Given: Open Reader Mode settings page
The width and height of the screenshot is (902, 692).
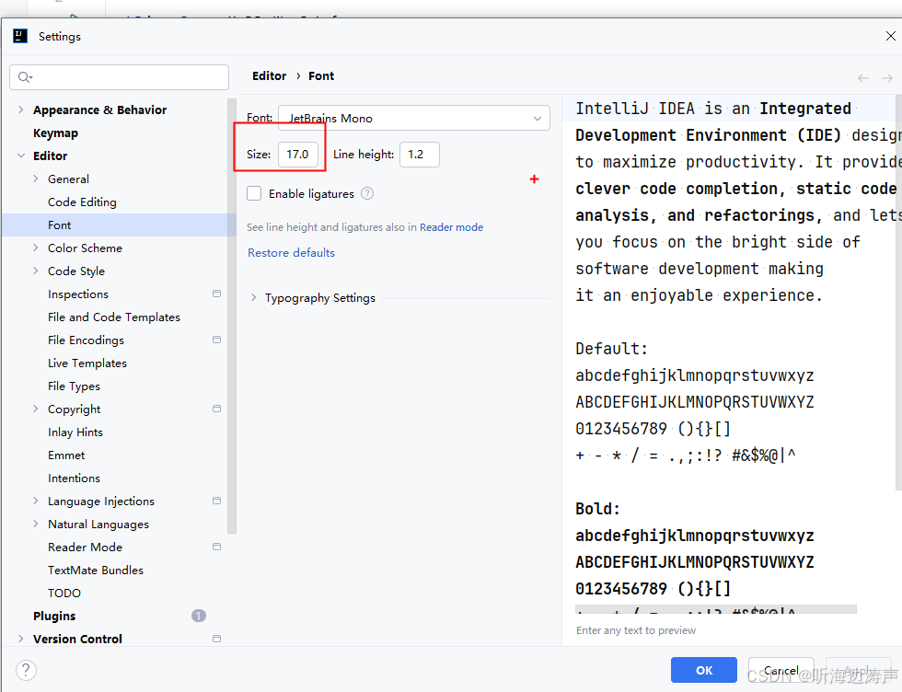Looking at the screenshot, I should click(85, 547).
